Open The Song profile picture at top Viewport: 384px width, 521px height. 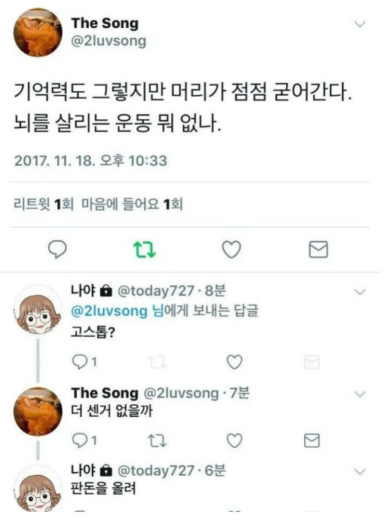coord(38,32)
